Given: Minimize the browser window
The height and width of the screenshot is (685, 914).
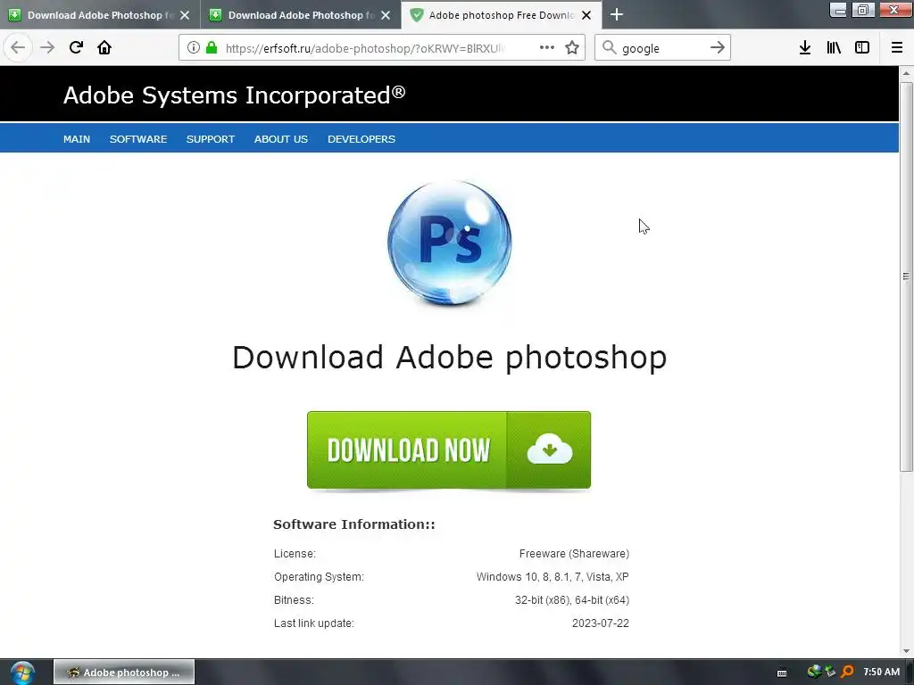Looking at the screenshot, I should coord(838,9).
